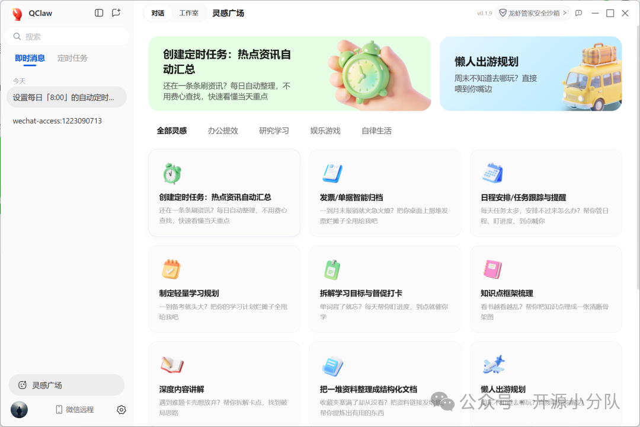The width and height of the screenshot is (640, 427).
Task: Click the QClaw lobster logo
Action: [x=17, y=12]
